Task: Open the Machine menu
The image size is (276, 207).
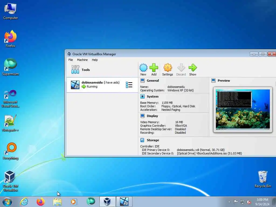Action: click(x=82, y=60)
